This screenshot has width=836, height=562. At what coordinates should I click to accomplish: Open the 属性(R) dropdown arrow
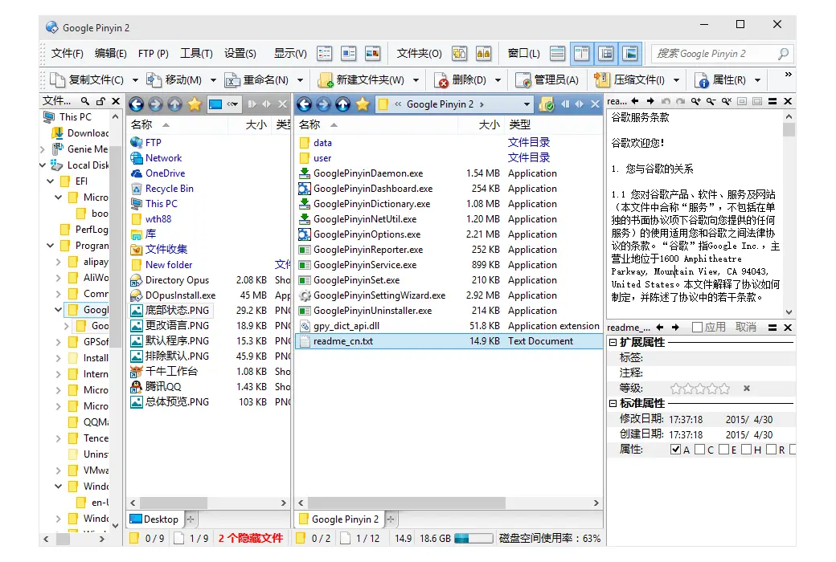click(757, 80)
